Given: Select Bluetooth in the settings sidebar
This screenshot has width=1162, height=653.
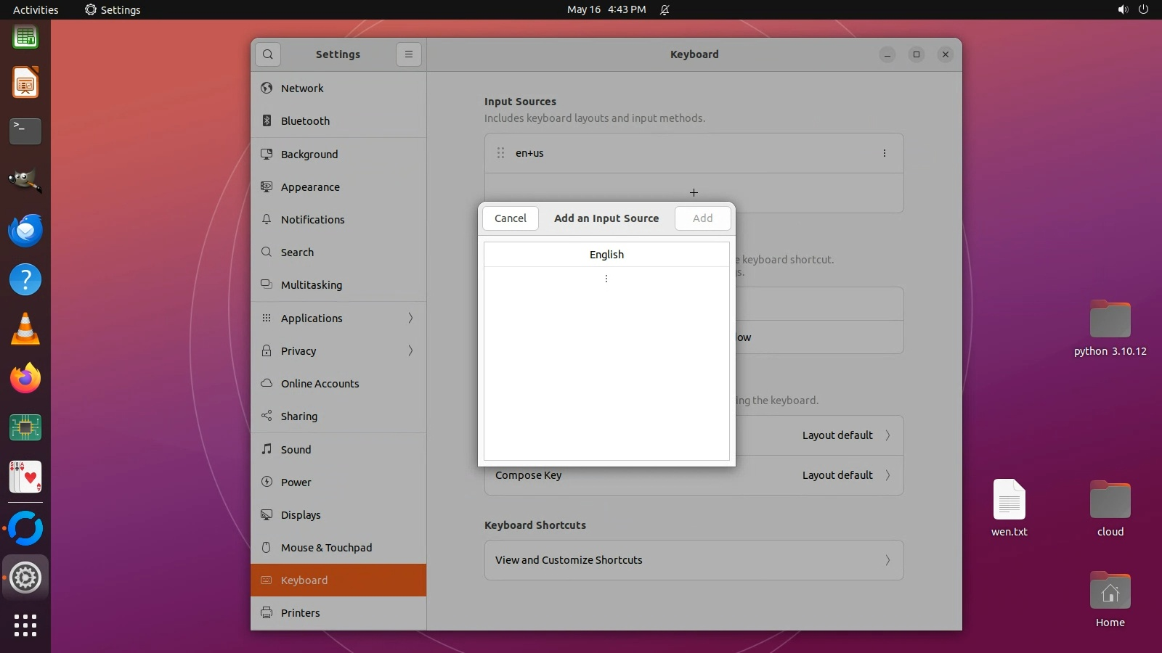Looking at the screenshot, I should [x=305, y=121].
